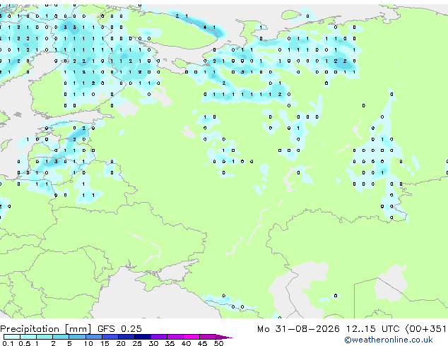Viewport: 448px width, 346px height.
Task: Click the '0.1' legend scale label
Action: 8,343
